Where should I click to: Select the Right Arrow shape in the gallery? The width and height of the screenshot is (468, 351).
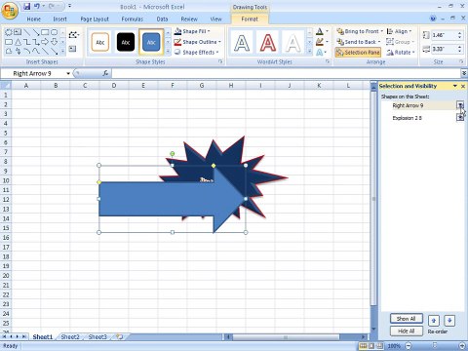(x=45, y=42)
